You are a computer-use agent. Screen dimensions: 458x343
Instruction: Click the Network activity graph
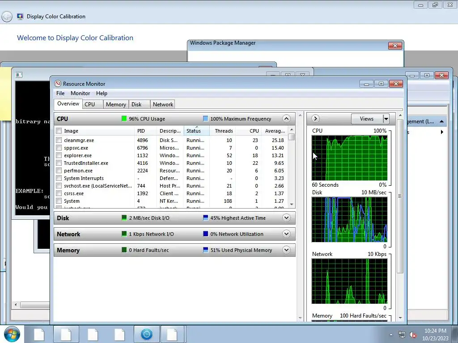pyautogui.click(x=349, y=281)
